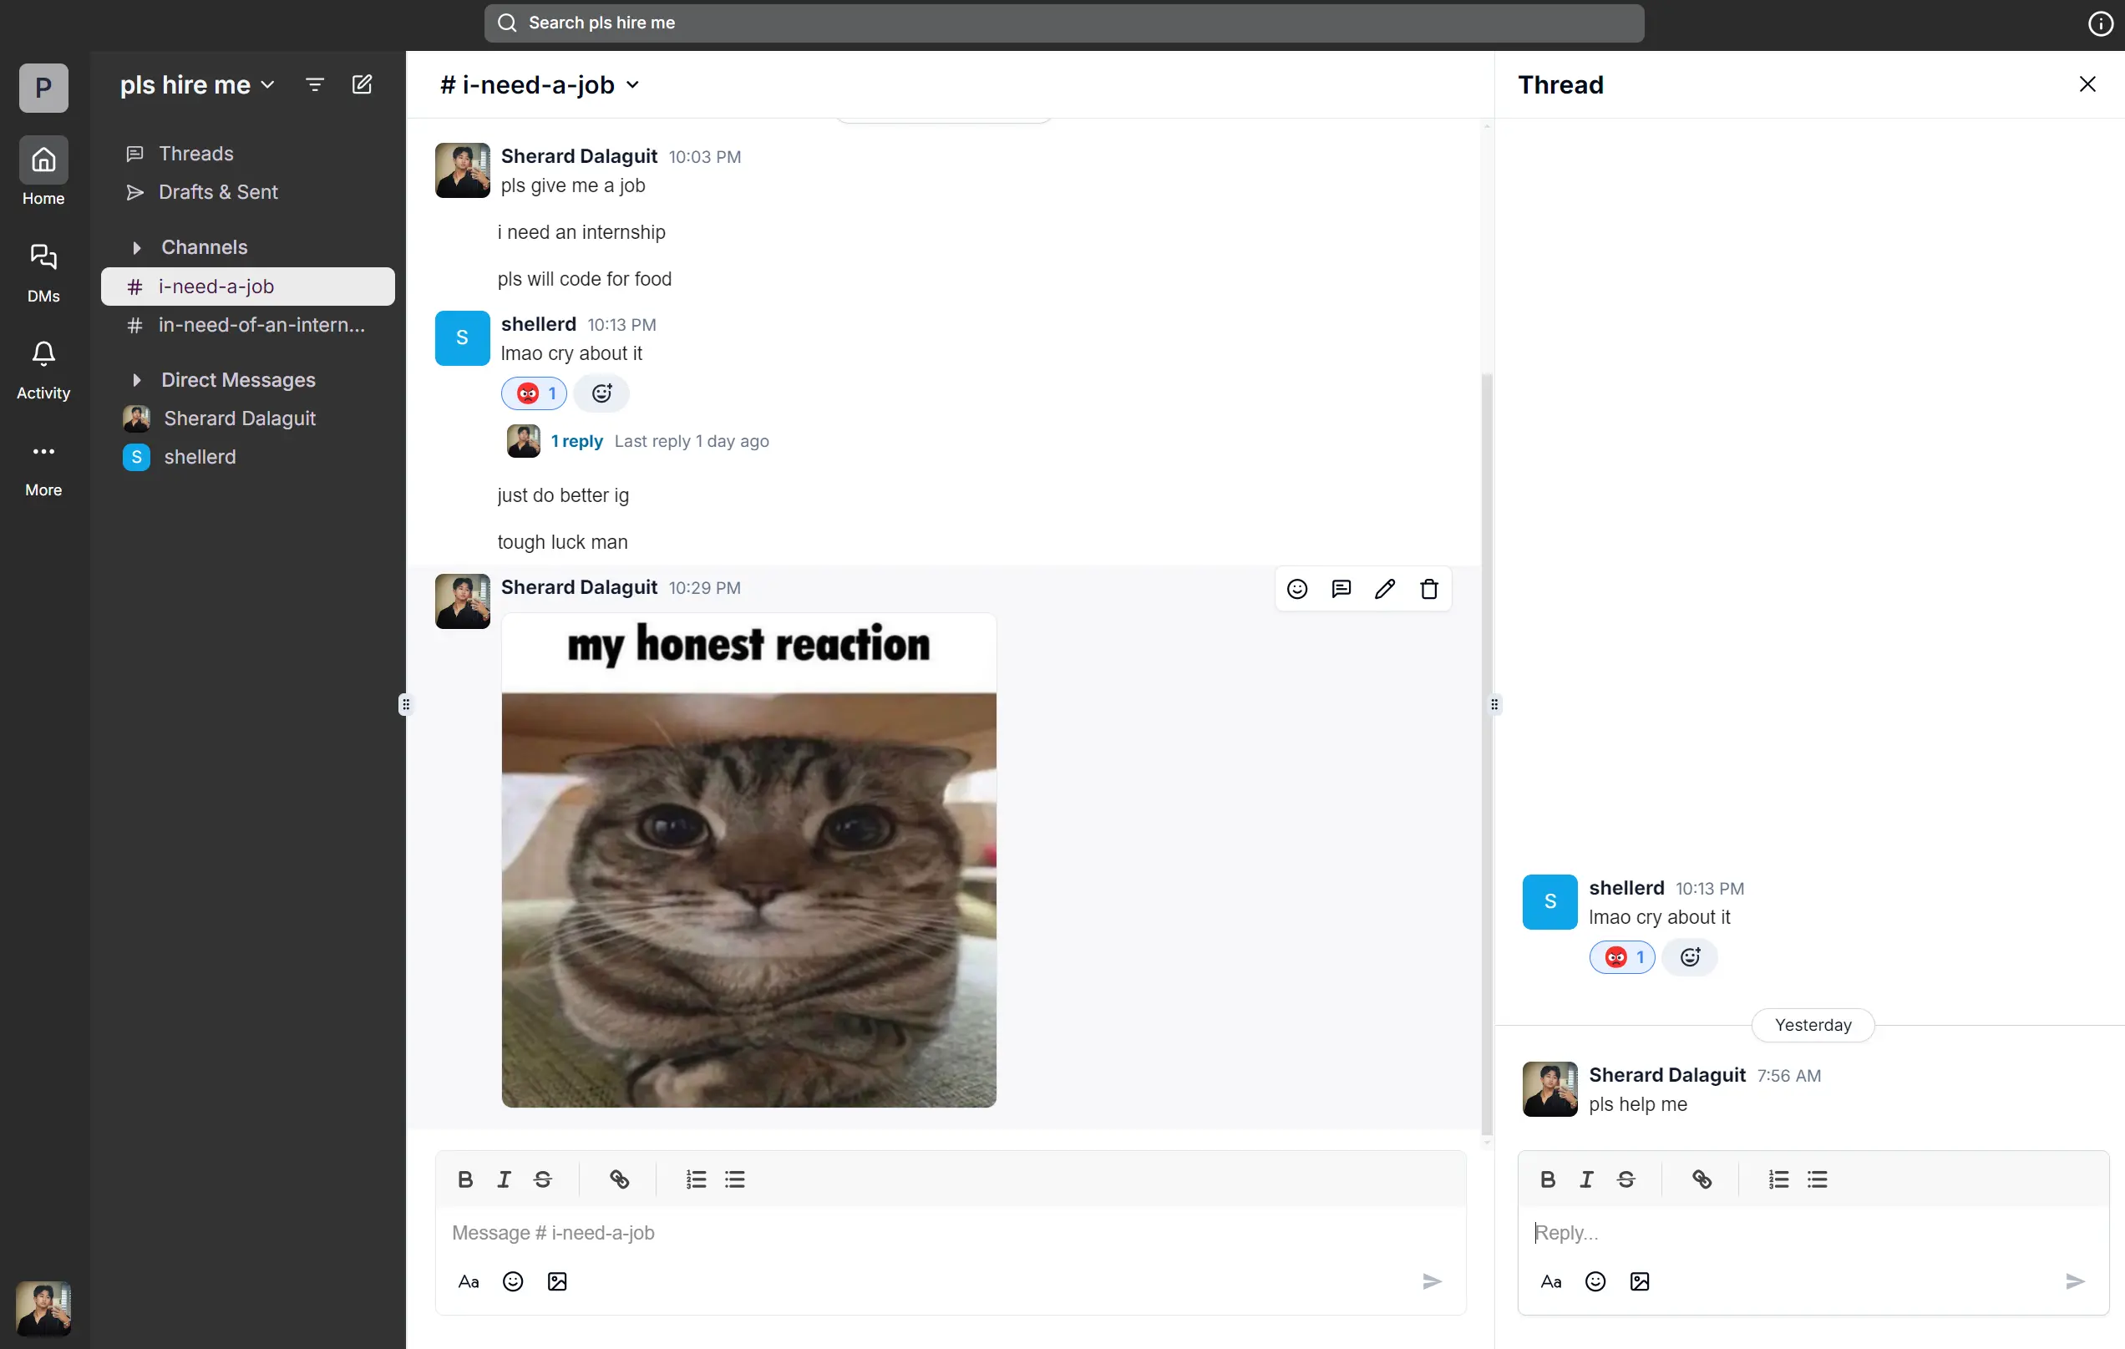Switch to in-need-of-an-intern channel
This screenshot has height=1349, width=2125.
coord(261,326)
